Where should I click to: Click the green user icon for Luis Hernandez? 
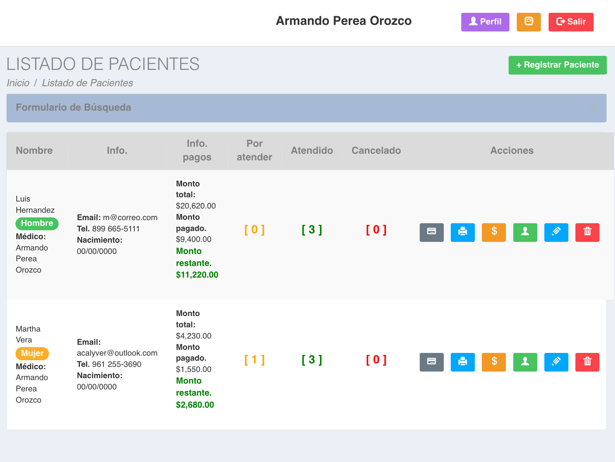[x=525, y=232]
